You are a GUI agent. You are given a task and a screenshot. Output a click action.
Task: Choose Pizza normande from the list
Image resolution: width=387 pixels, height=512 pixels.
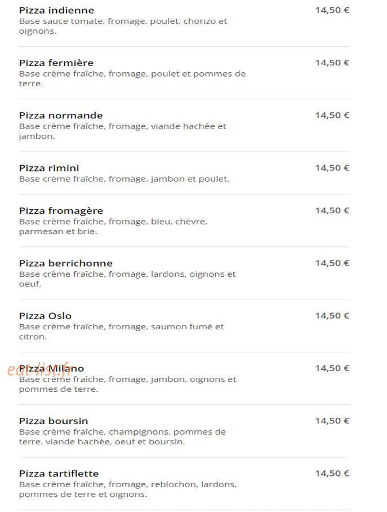[61, 115]
